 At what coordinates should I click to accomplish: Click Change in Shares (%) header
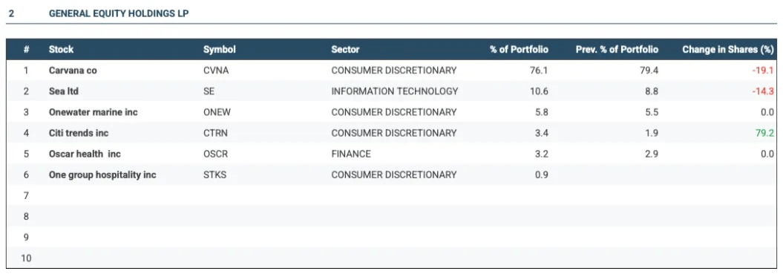tap(727, 50)
